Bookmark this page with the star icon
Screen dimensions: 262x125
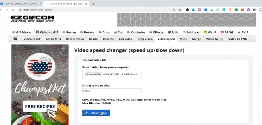pyautogui.click(x=180, y=10)
